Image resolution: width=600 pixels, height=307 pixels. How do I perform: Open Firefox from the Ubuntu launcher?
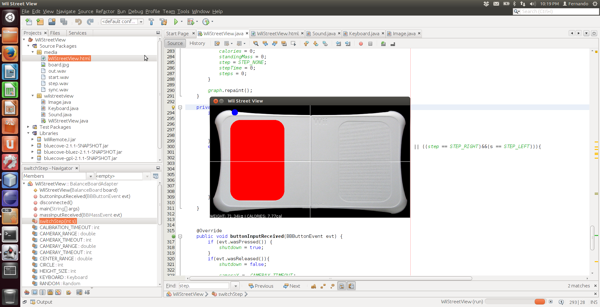click(x=10, y=54)
